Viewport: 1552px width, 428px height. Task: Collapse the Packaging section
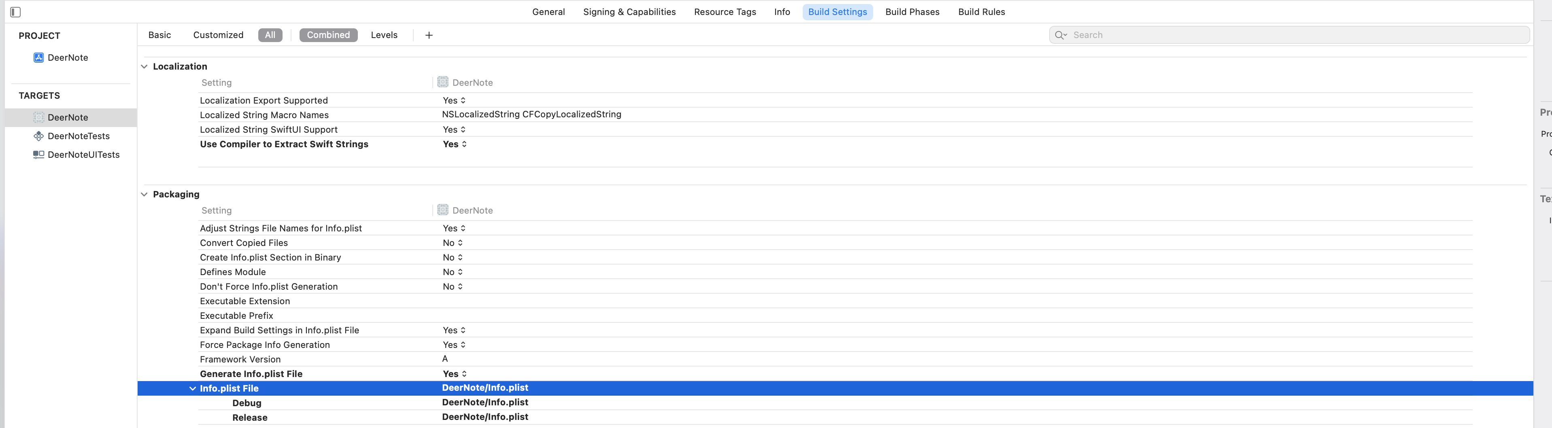click(x=144, y=195)
